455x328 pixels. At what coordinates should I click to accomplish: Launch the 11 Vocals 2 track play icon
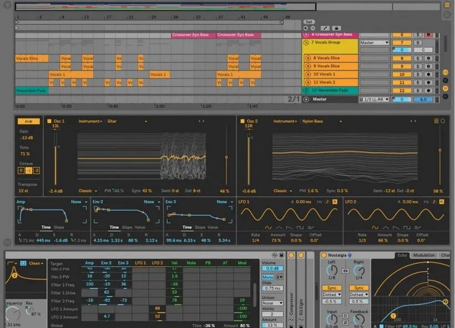click(308, 83)
